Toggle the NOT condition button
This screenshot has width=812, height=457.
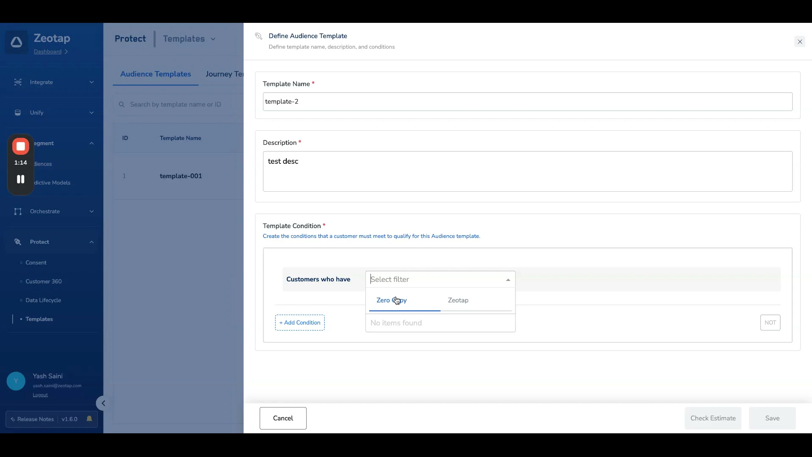[x=770, y=322]
